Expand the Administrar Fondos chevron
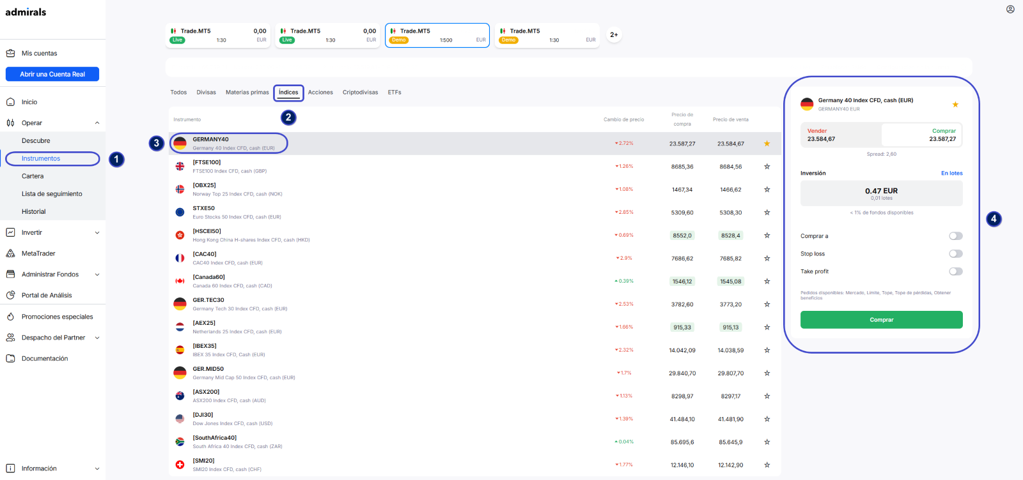This screenshot has height=480, width=1023. pyautogui.click(x=97, y=274)
